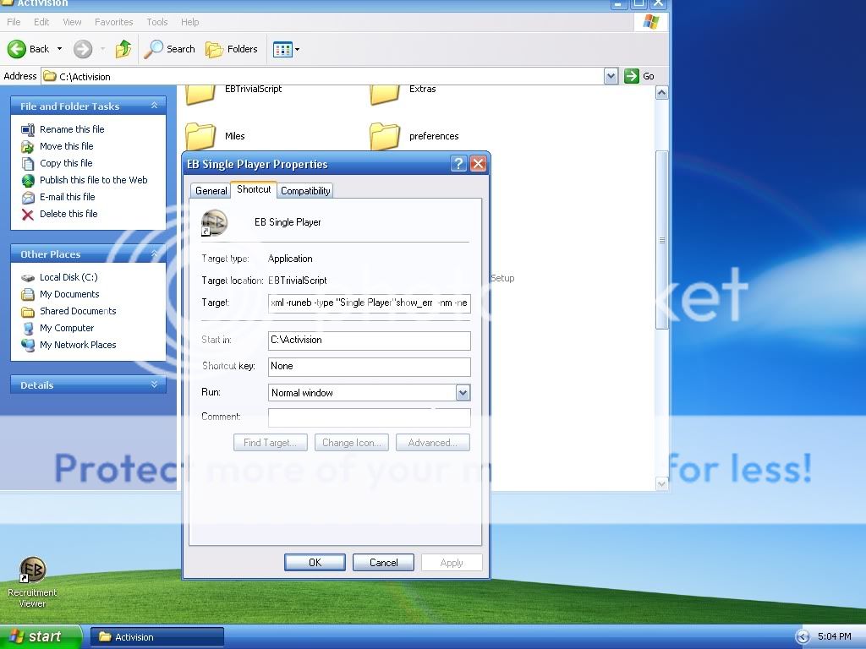Click the Apply button
The height and width of the screenshot is (649, 866).
(452, 562)
